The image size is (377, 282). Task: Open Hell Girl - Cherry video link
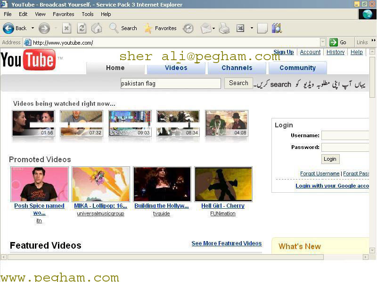[223, 206]
